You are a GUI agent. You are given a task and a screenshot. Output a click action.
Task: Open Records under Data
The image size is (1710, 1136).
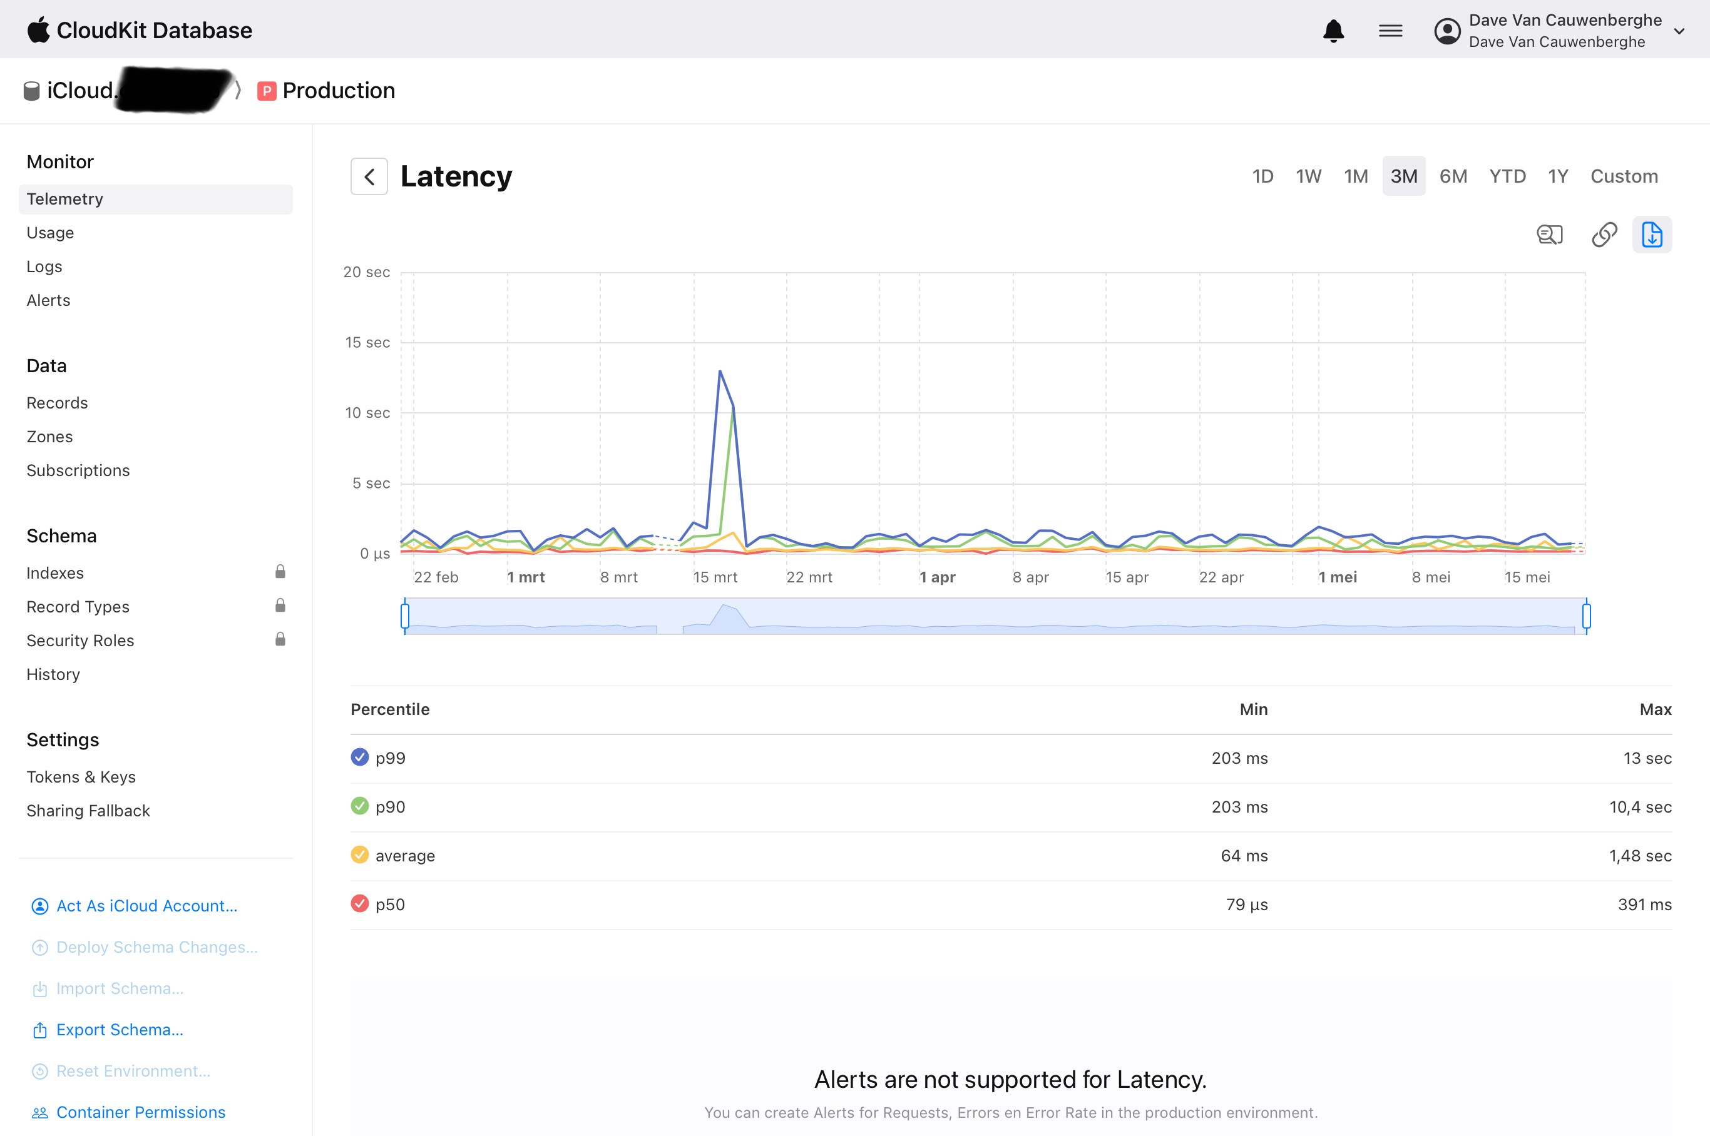[57, 403]
